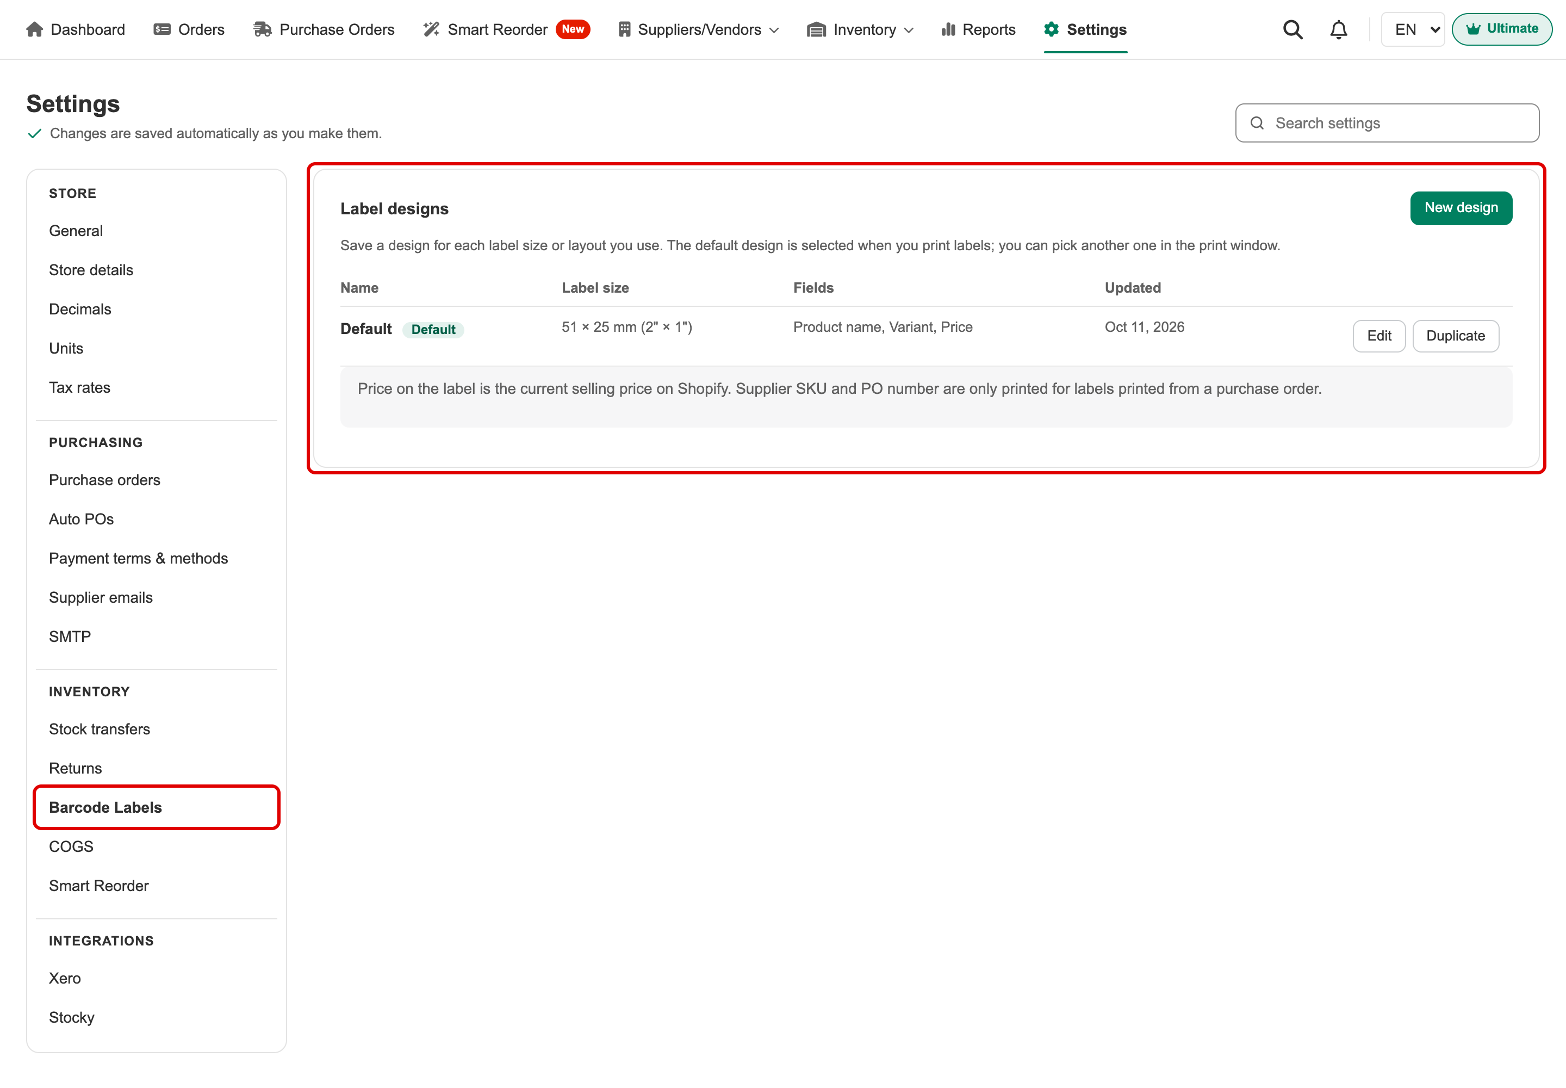The image size is (1566, 1088).
Task: Click the magnifier icon in Search settings
Action: pyautogui.click(x=1257, y=123)
